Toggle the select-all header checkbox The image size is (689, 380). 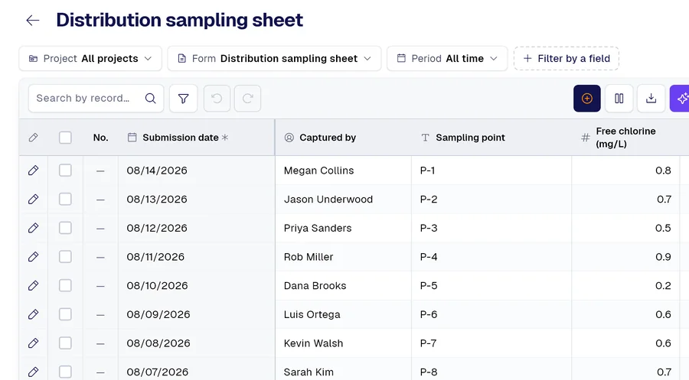65,138
